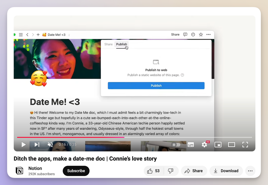The height and width of the screenshot is (185, 268).
Task: Enter fullscreen on the video
Action: (x=245, y=145)
